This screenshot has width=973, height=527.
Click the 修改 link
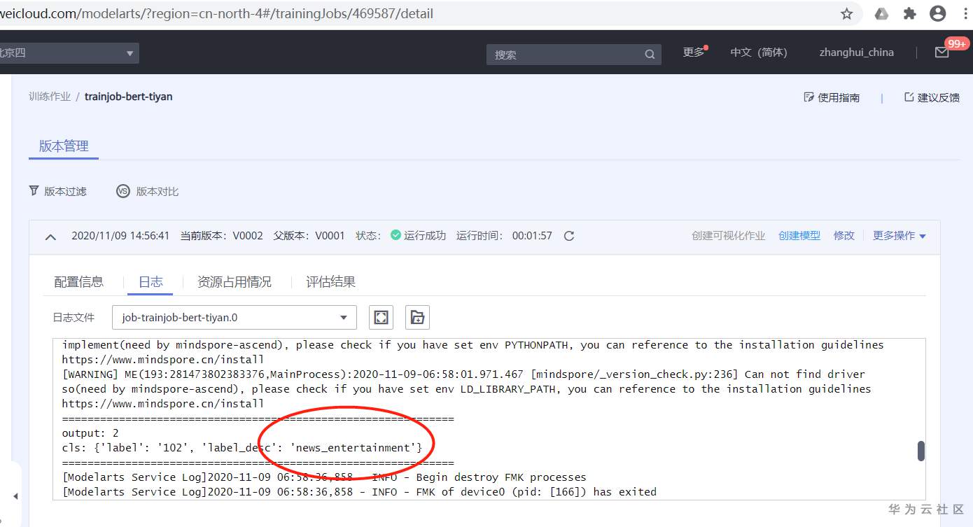(844, 236)
